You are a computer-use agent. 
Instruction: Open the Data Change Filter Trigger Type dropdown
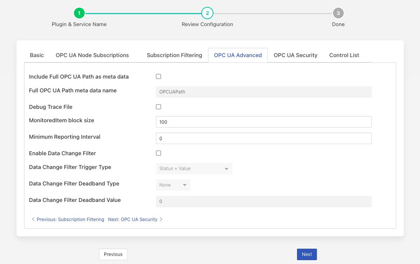tap(194, 169)
